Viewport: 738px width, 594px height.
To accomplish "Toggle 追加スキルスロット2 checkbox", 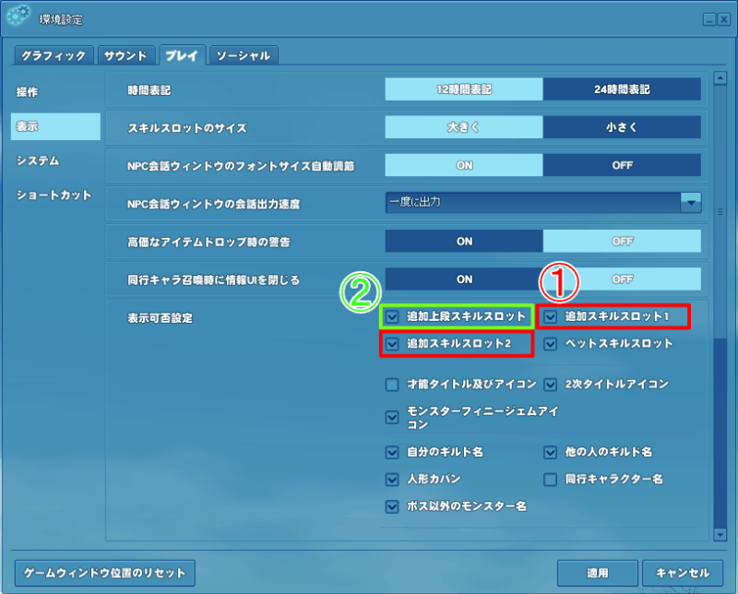I will click(x=393, y=344).
